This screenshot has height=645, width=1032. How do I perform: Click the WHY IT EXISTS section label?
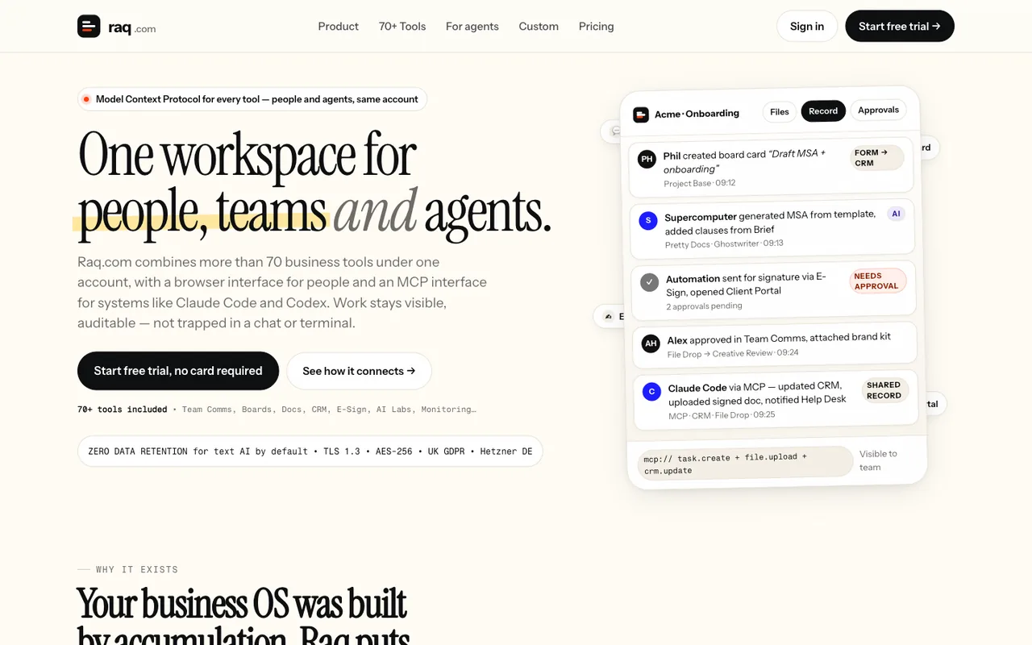[x=137, y=569]
